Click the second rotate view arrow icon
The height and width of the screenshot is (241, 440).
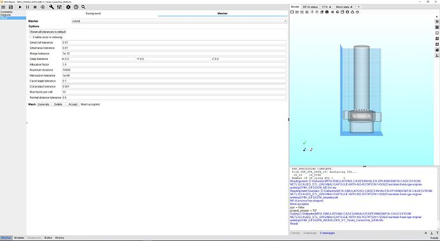(317, 12)
